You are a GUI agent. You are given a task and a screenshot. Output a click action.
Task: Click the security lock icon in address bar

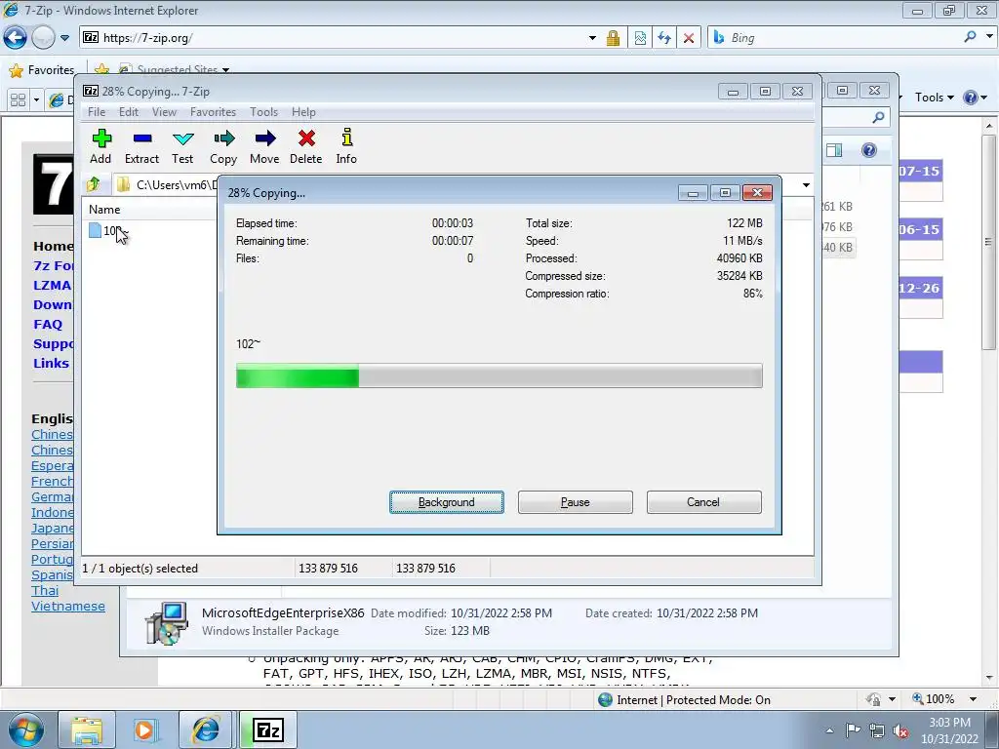(x=613, y=38)
